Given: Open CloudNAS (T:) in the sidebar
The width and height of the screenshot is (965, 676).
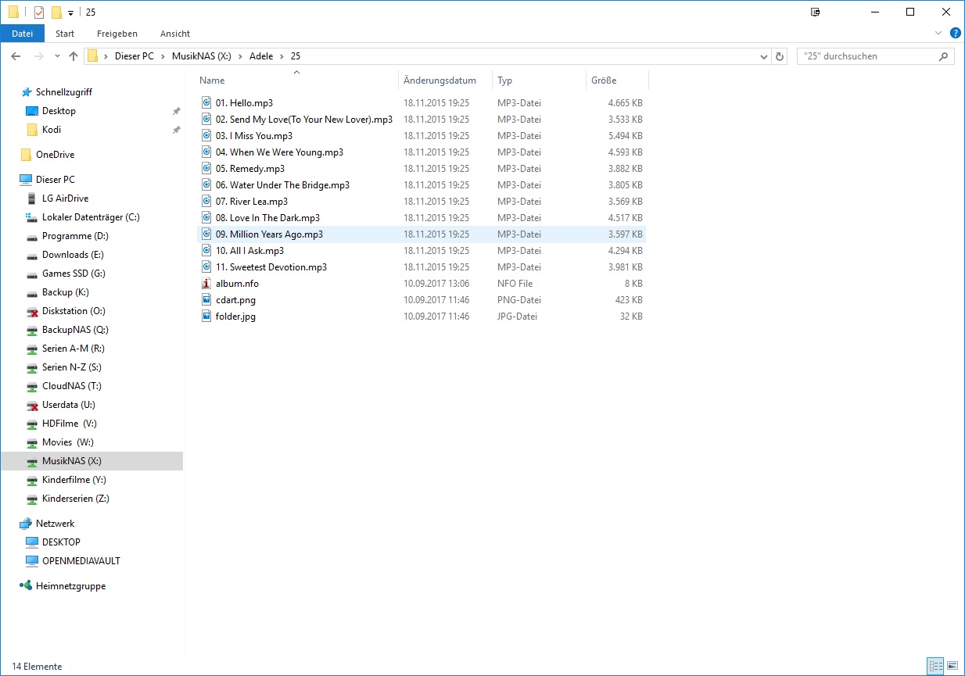Looking at the screenshot, I should point(72,386).
